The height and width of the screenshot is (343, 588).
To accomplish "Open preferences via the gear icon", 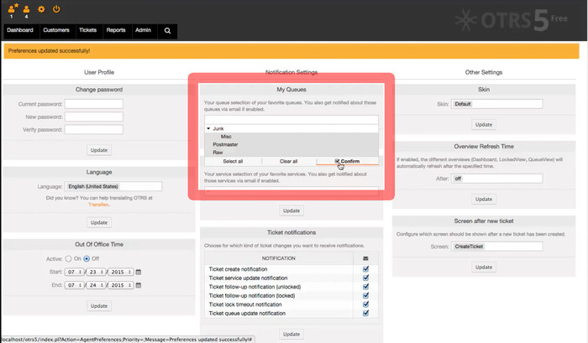I will 41,9.
